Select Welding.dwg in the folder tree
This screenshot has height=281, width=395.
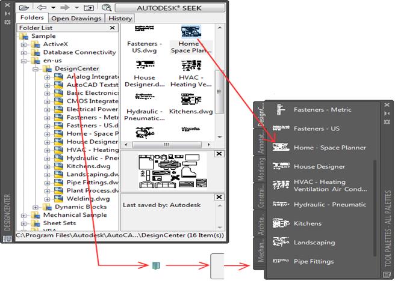tap(88, 199)
